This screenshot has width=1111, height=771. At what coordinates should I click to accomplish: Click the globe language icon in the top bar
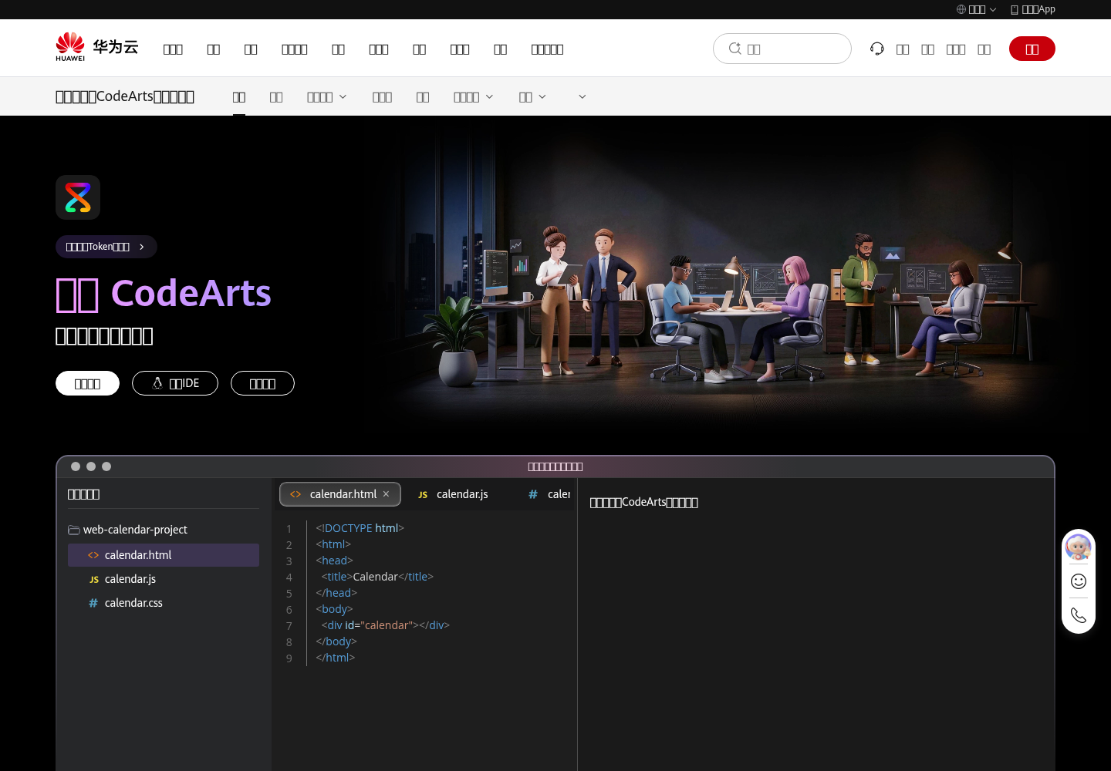tap(961, 9)
